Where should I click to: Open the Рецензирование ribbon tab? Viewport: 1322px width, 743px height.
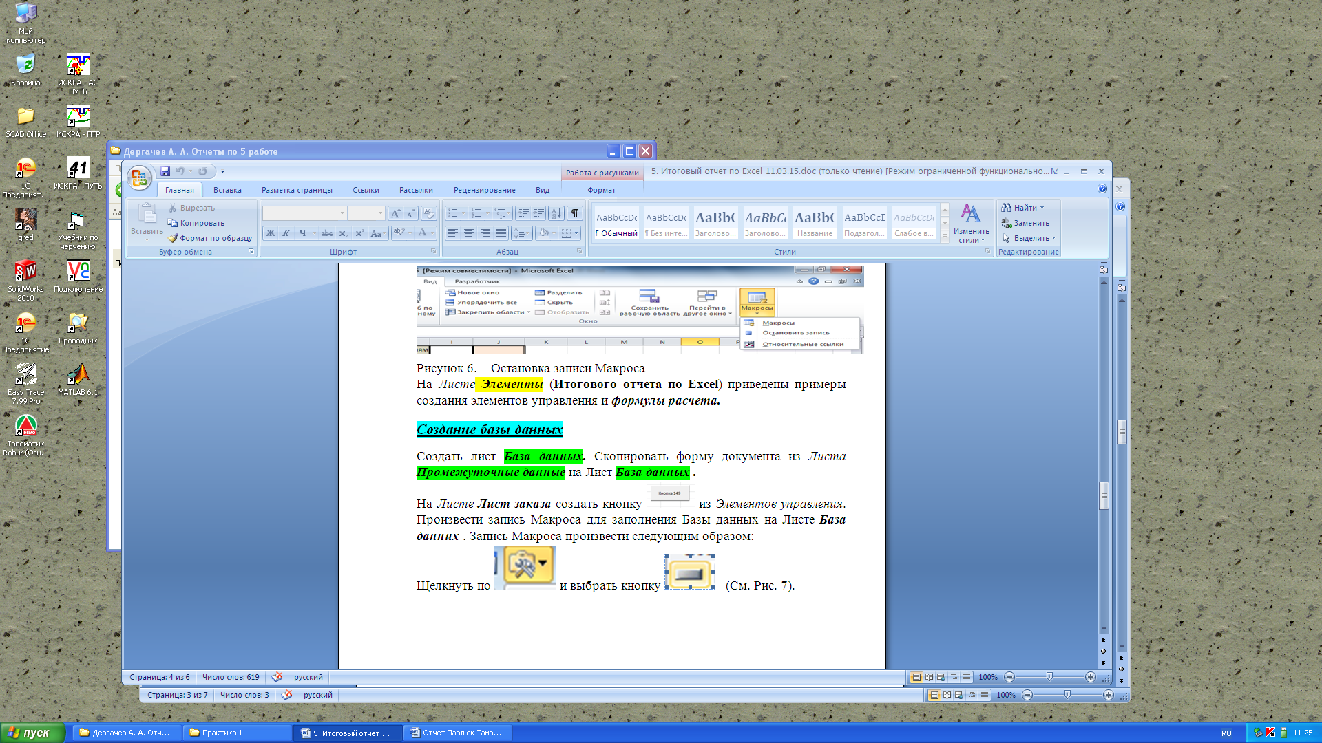point(484,190)
